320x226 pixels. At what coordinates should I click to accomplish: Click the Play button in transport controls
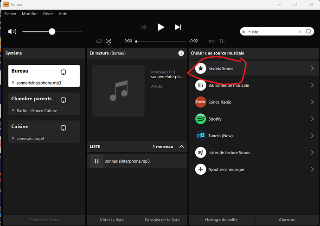(161, 27)
